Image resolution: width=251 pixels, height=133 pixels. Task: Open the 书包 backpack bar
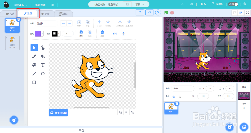[x=81, y=130]
